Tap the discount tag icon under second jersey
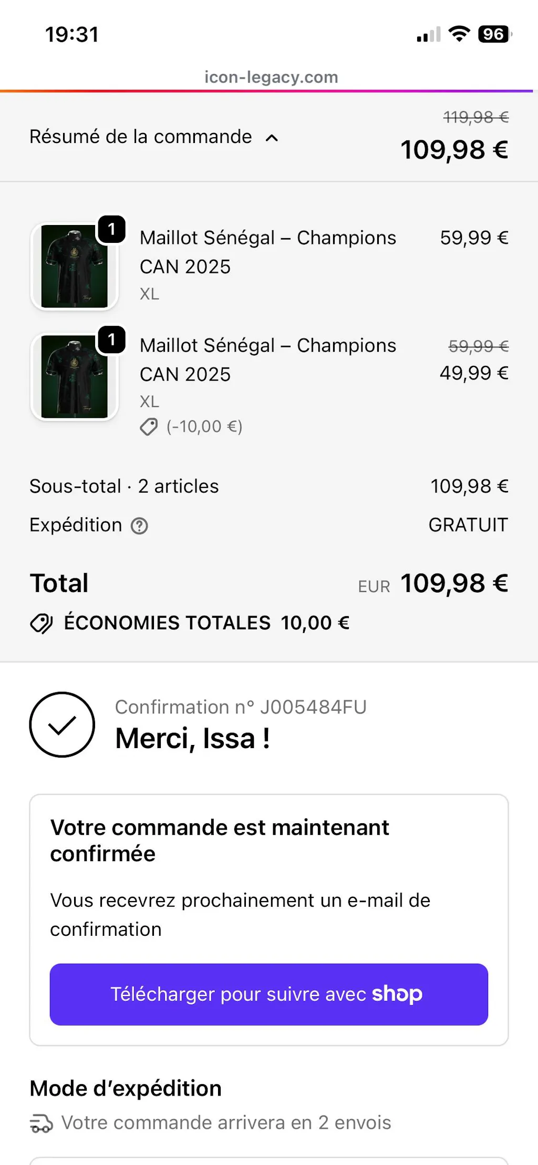Screen dimensions: 538x1165 click(x=149, y=427)
